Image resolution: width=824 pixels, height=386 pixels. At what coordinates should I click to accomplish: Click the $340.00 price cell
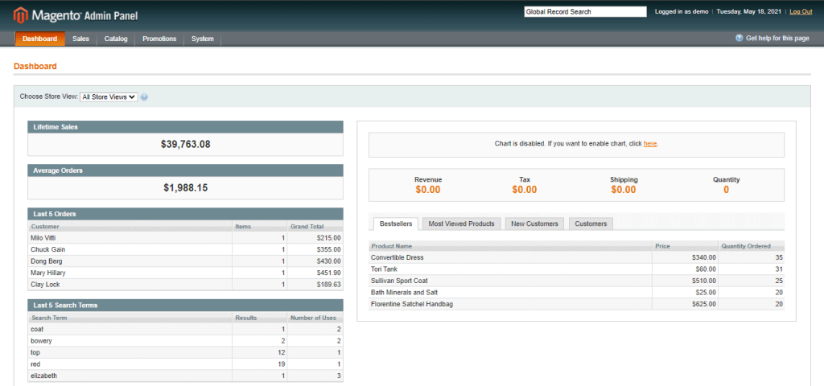(686, 257)
